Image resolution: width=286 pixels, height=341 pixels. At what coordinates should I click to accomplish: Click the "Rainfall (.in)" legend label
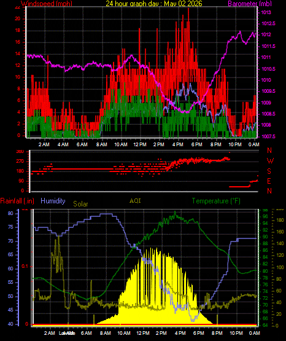17,201
